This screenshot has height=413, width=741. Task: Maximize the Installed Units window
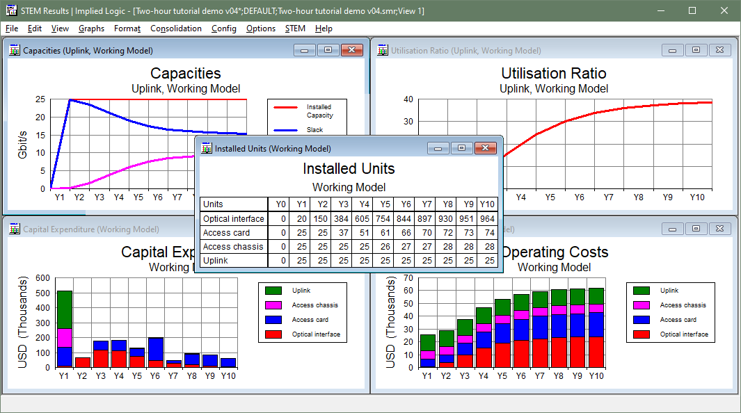pos(462,148)
